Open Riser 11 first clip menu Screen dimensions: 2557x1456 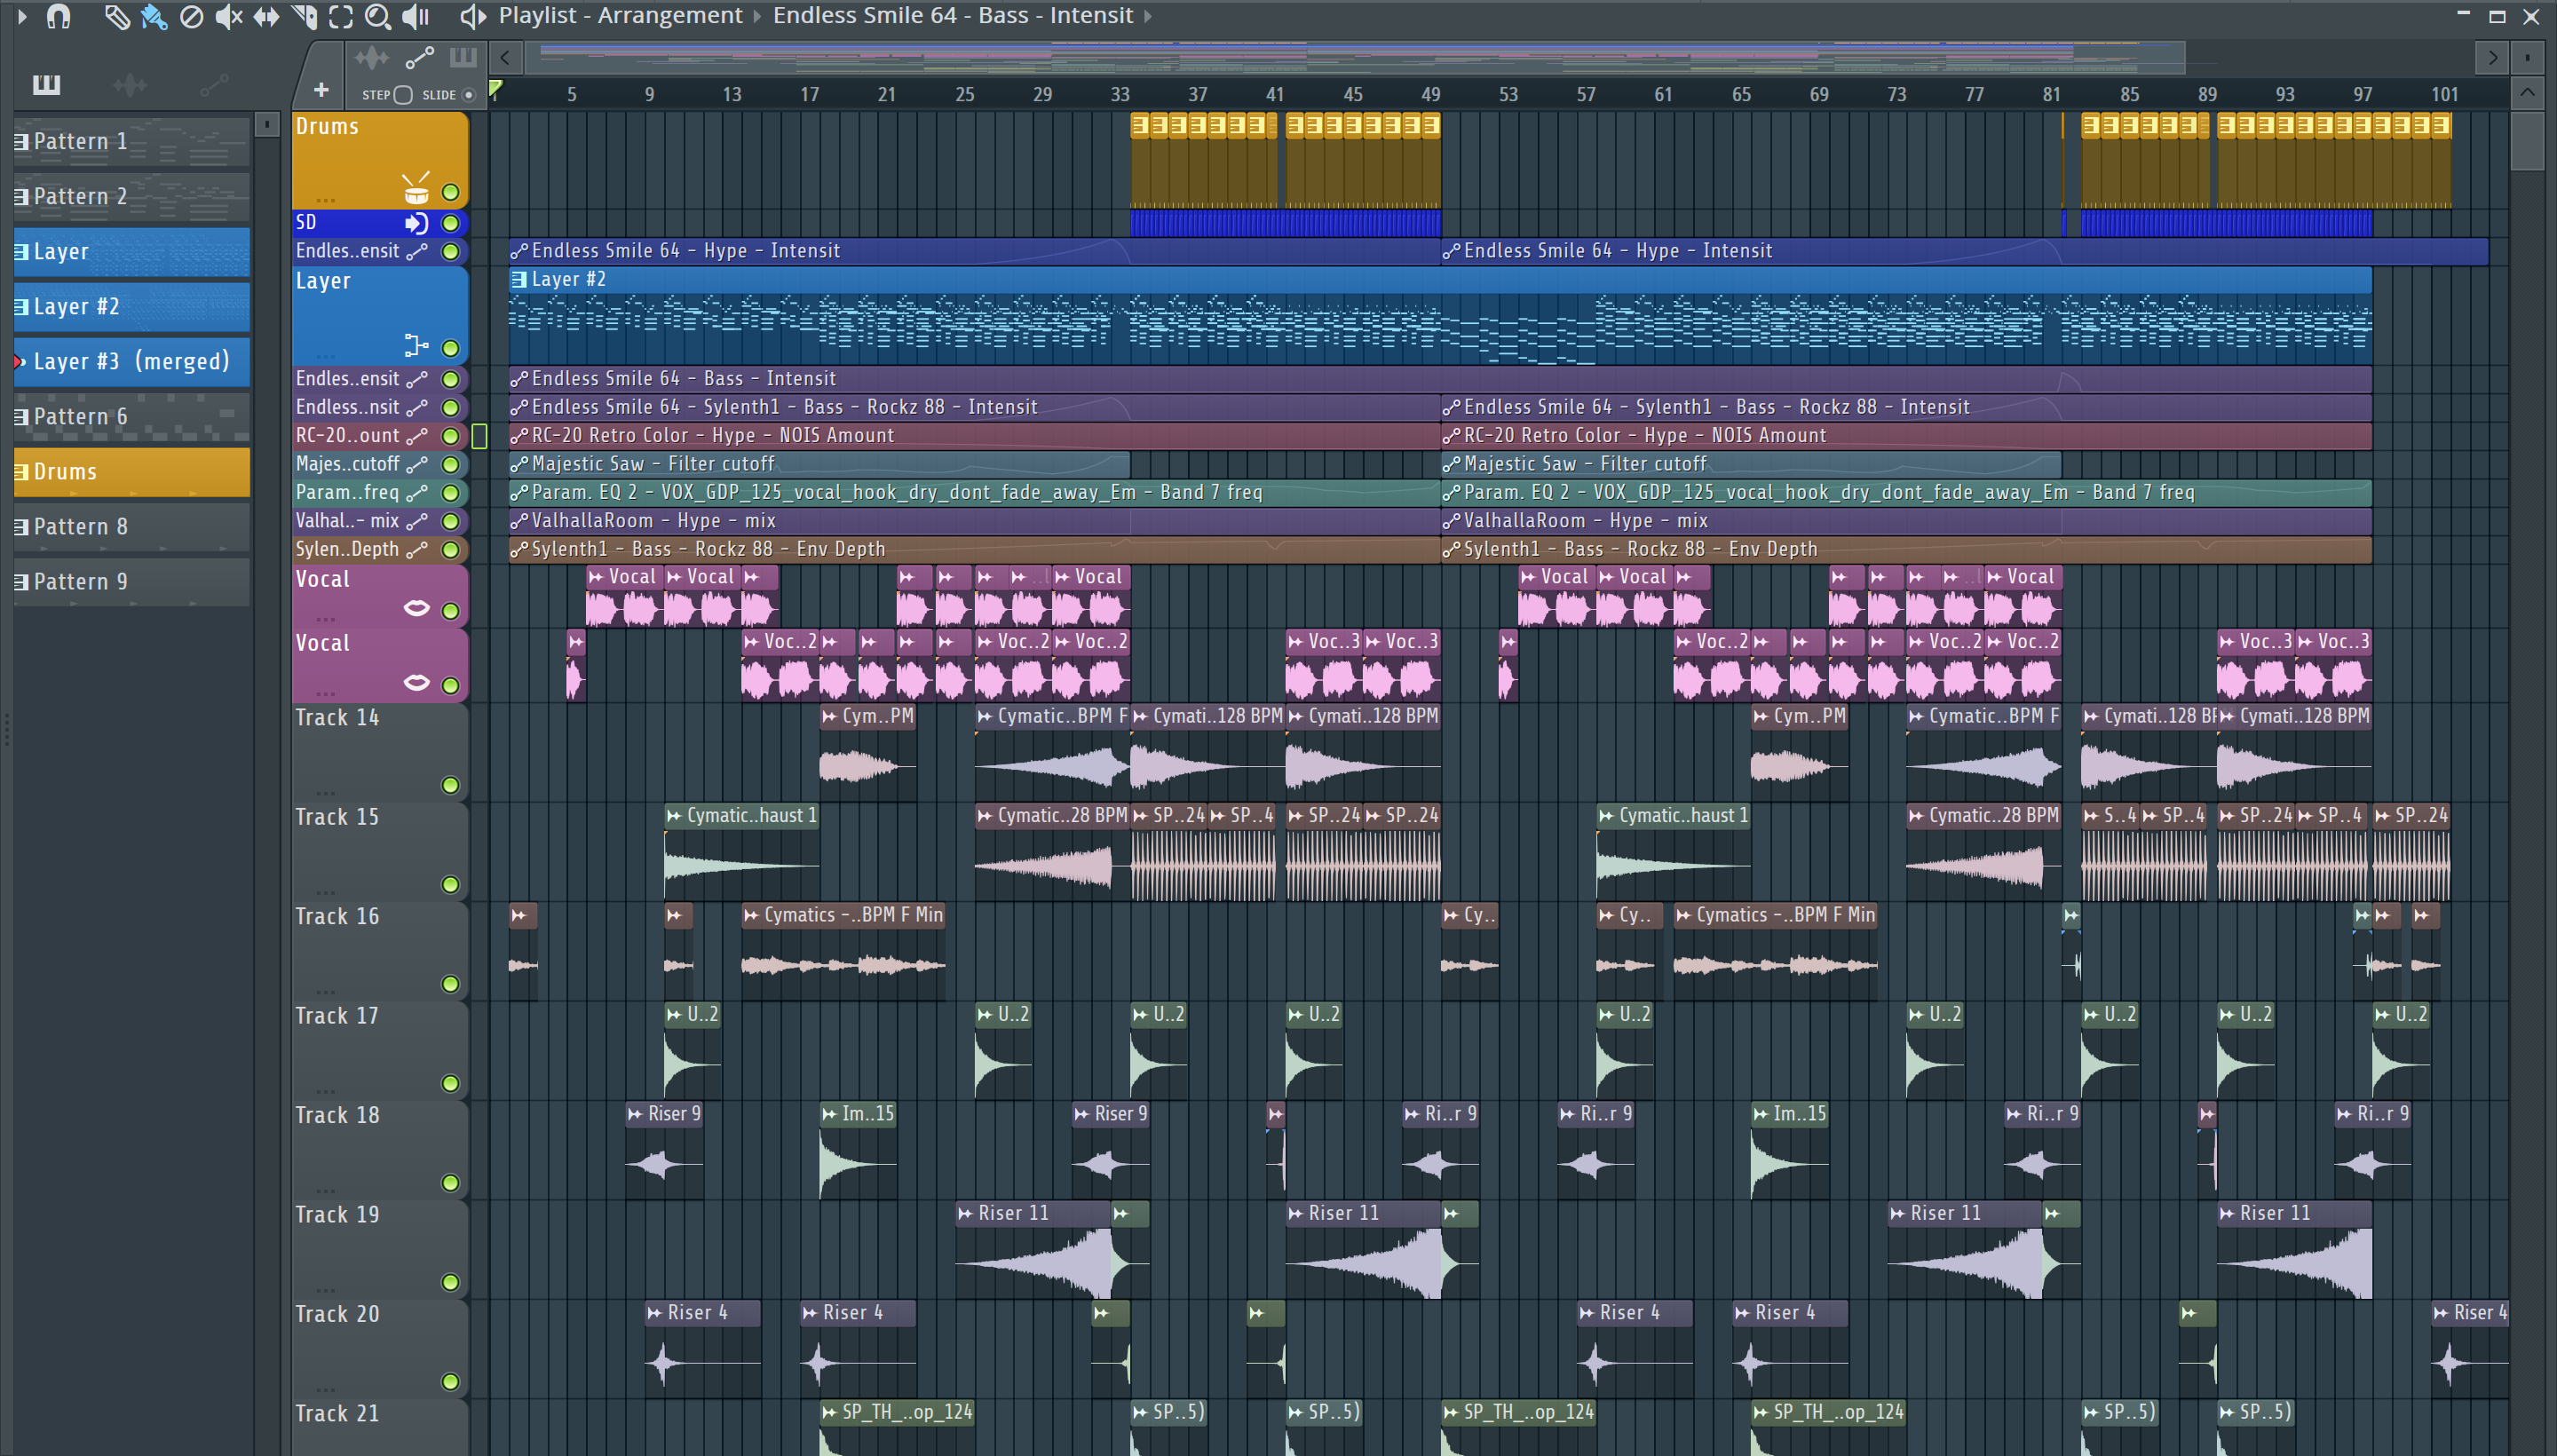(x=965, y=1213)
